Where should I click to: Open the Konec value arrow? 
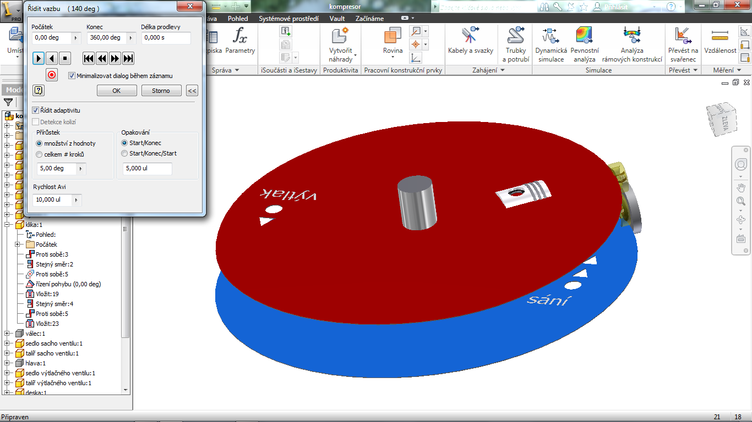click(x=130, y=38)
